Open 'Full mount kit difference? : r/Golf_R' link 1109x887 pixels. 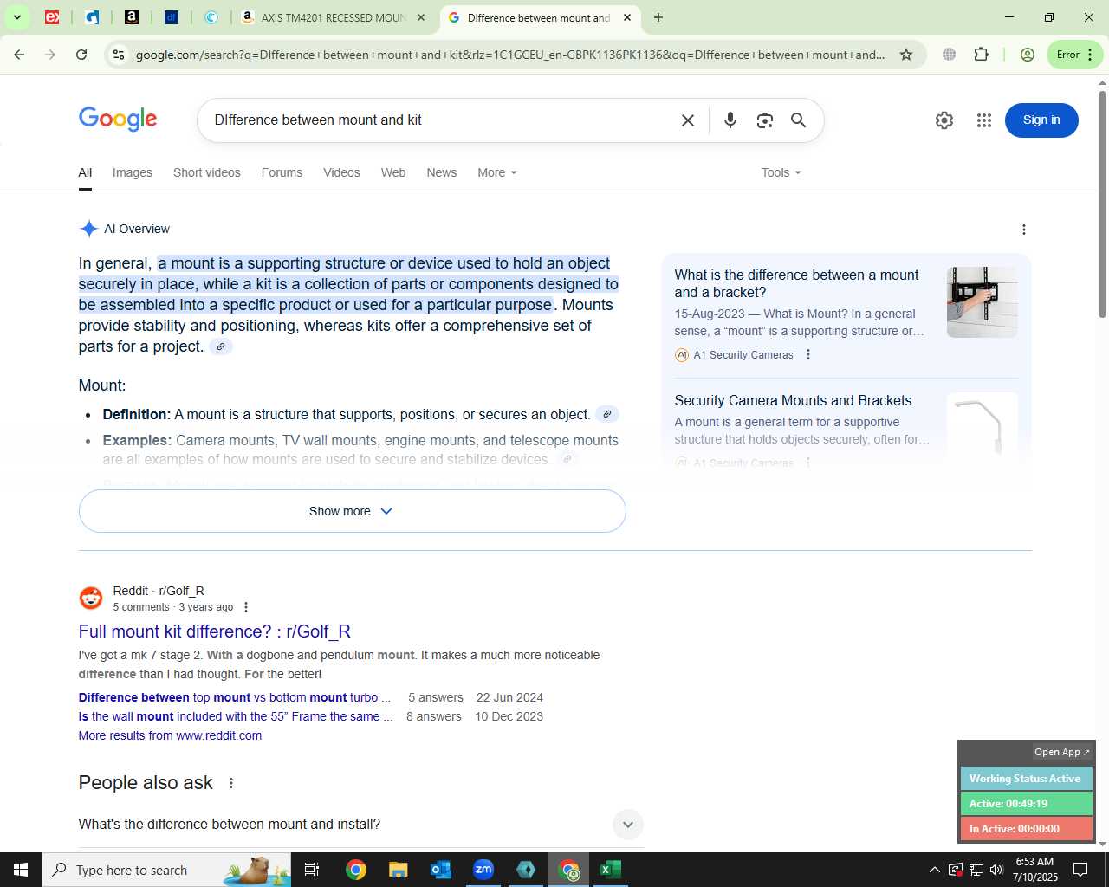pos(215,631)
